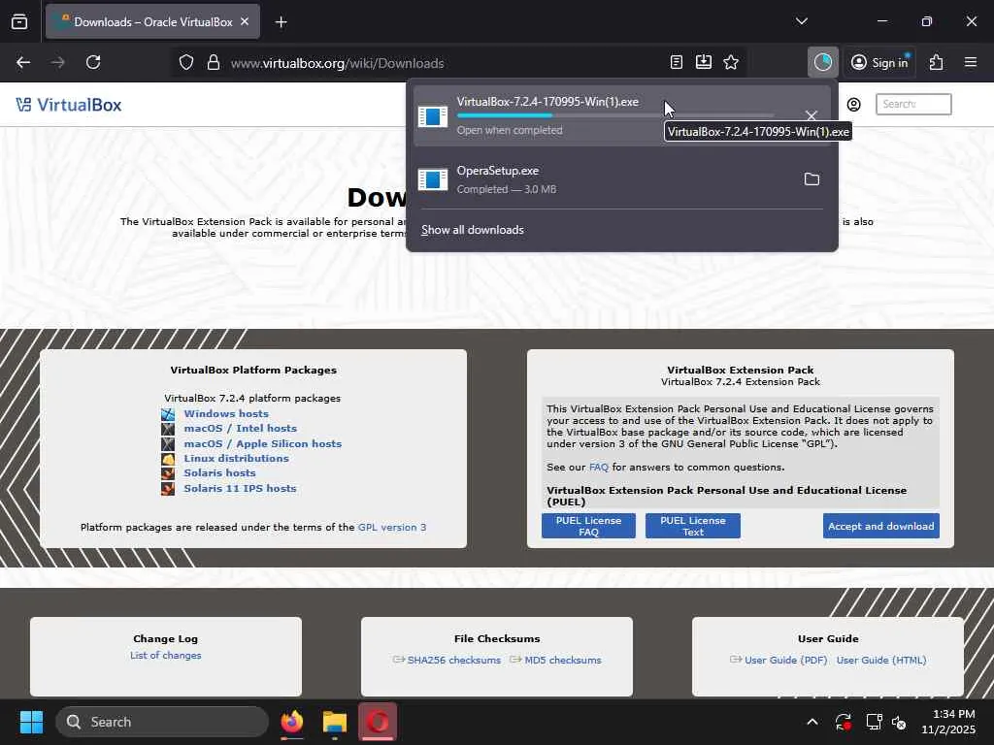Screen dimensions: 994x745
Task: Click the taskbar Search box
Action: click(x=162, y=722)
